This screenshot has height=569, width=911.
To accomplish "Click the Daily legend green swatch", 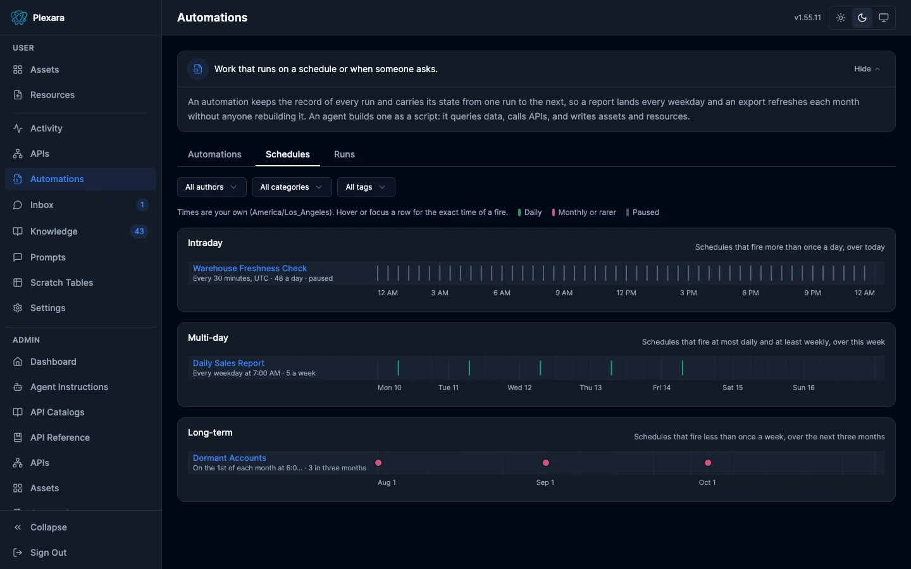I will [x=519, y=212].
